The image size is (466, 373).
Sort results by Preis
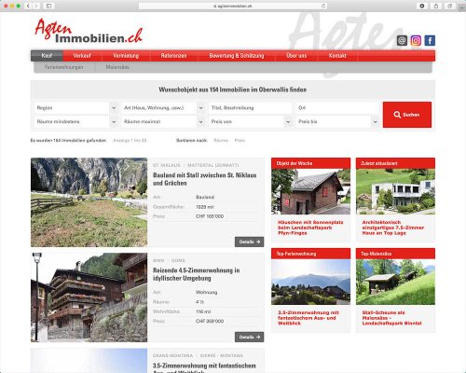[240, 141]
